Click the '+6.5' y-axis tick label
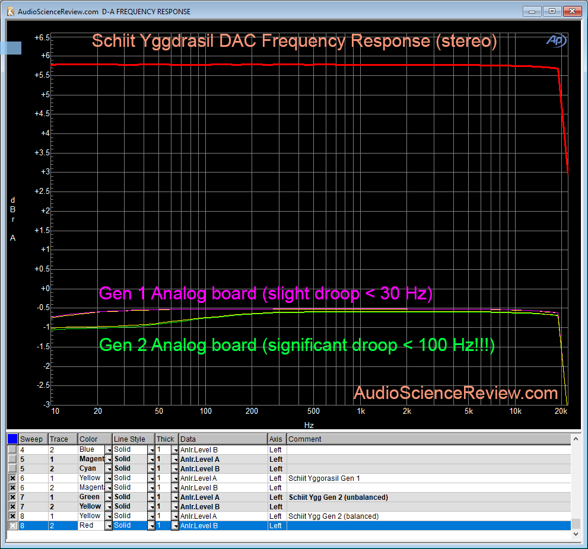 click(42, 37)
